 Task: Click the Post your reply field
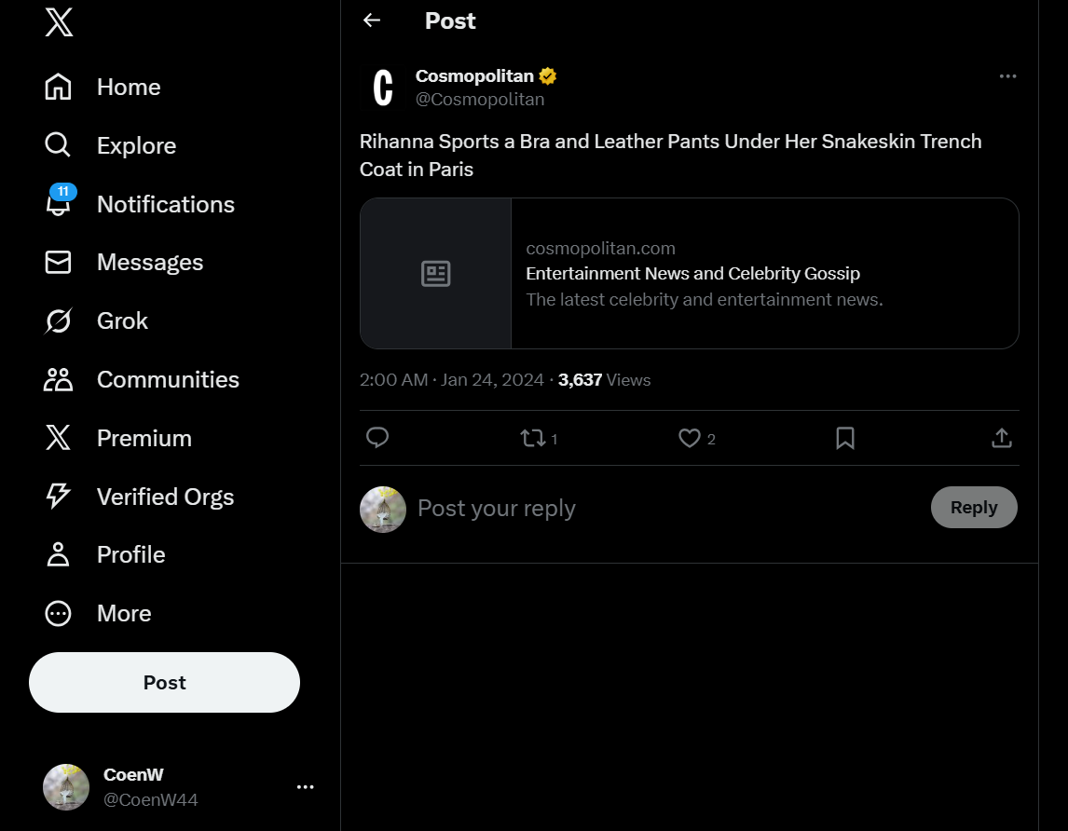tap(652, 508)
